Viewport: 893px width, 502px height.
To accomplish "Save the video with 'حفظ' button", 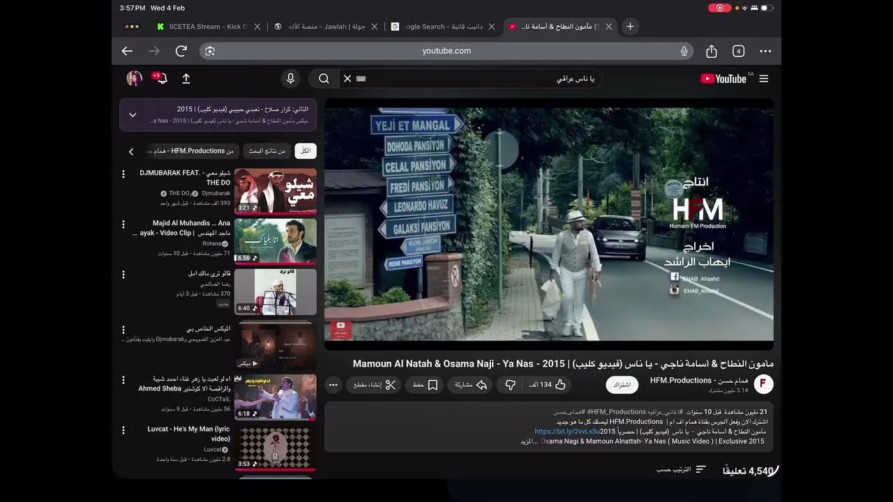I will click(425, 385).
